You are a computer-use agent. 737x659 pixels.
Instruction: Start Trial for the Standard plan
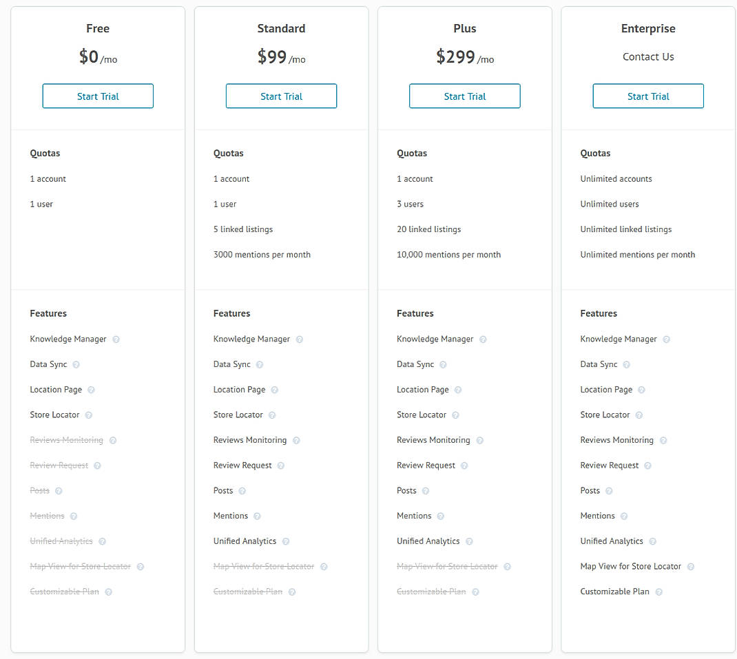point(281,96)
